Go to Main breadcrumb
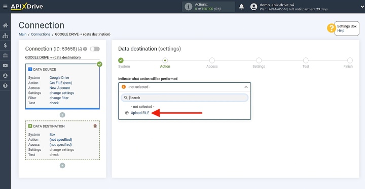The height and width of the screenshot is (189, 365). pyautogui.click(x=23, y=35)
